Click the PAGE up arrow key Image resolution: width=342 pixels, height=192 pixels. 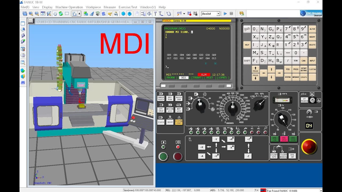point(255,69)
